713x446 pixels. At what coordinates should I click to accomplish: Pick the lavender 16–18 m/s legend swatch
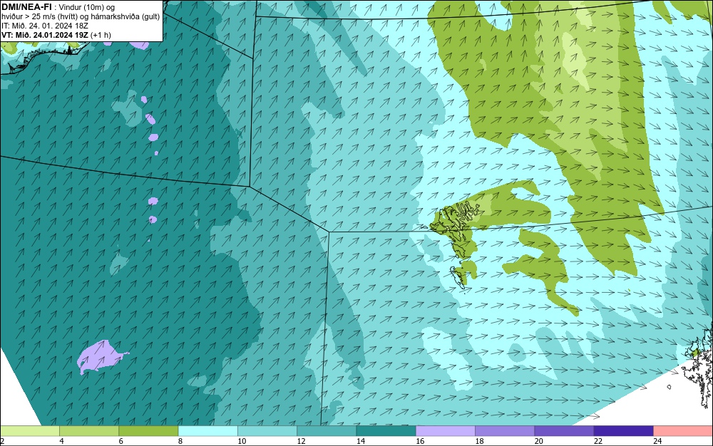click(x=445, y=430)
